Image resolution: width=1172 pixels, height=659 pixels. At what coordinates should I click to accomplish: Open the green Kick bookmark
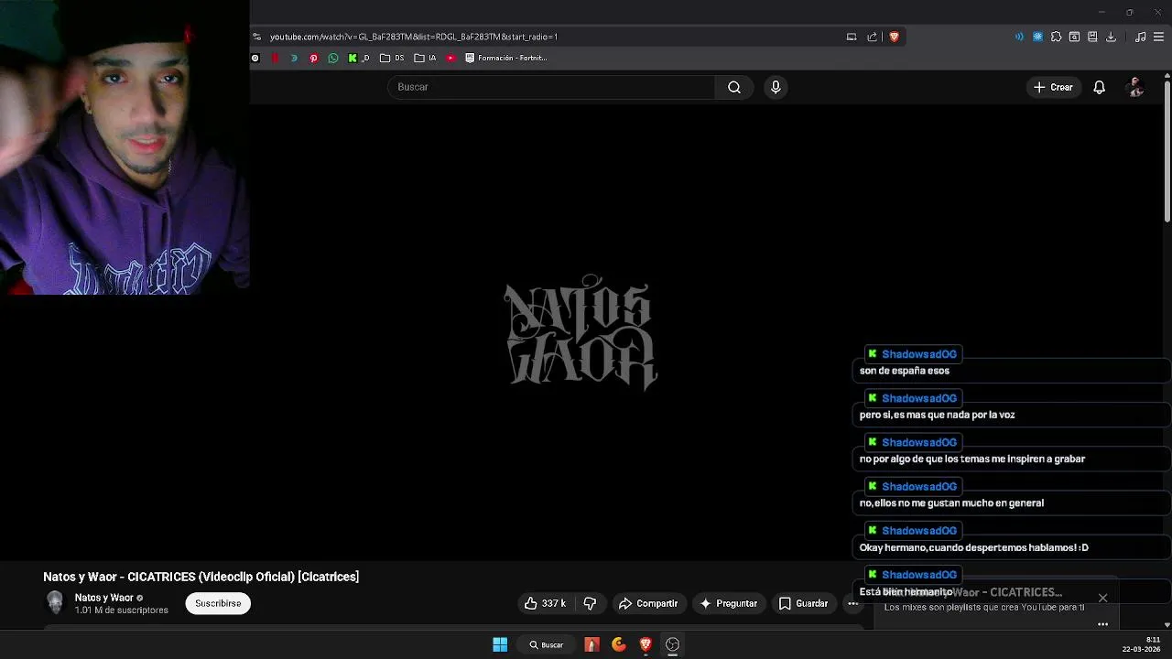(x=358, y=58)
